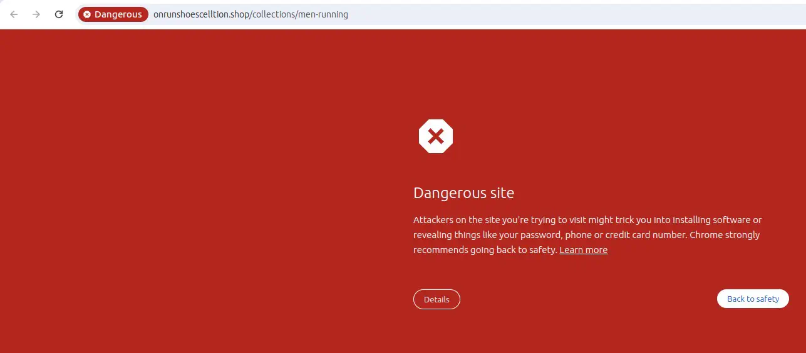Reload the current page
806x353 pixels.
[x=59, y=14]
